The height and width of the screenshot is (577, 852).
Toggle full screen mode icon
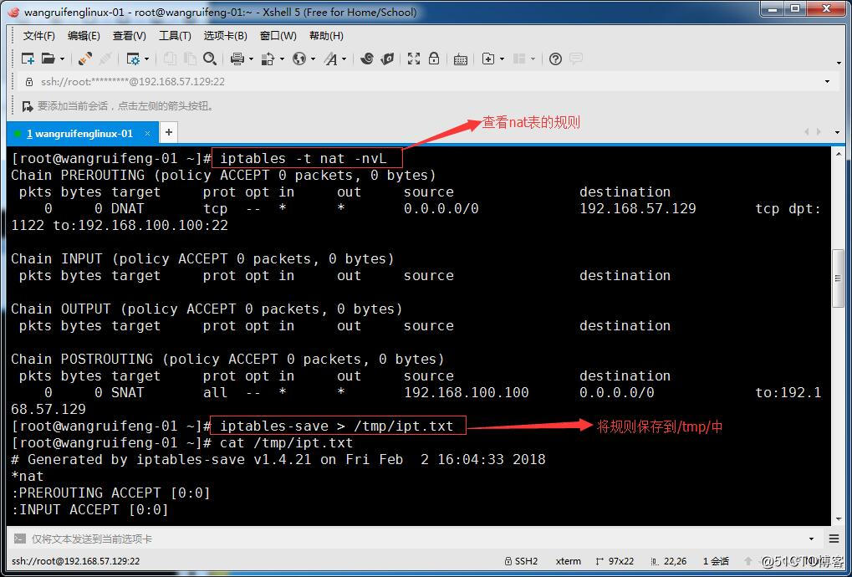[414, 59]
